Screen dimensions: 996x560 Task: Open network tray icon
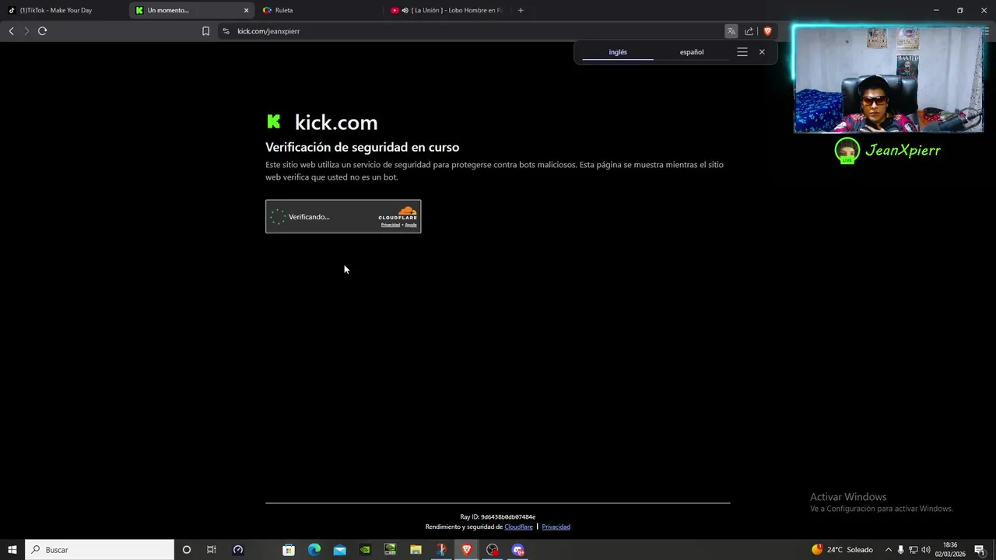click(x=914, y=550)
